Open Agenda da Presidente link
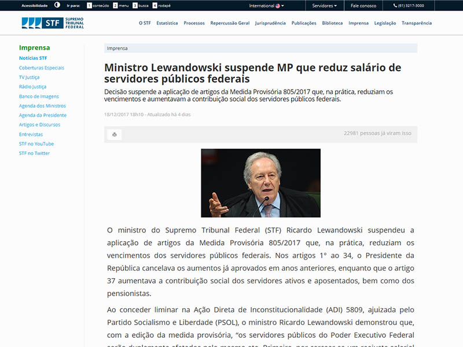Image resolution: width=463 pixels, height=347 pixels. 43,115
